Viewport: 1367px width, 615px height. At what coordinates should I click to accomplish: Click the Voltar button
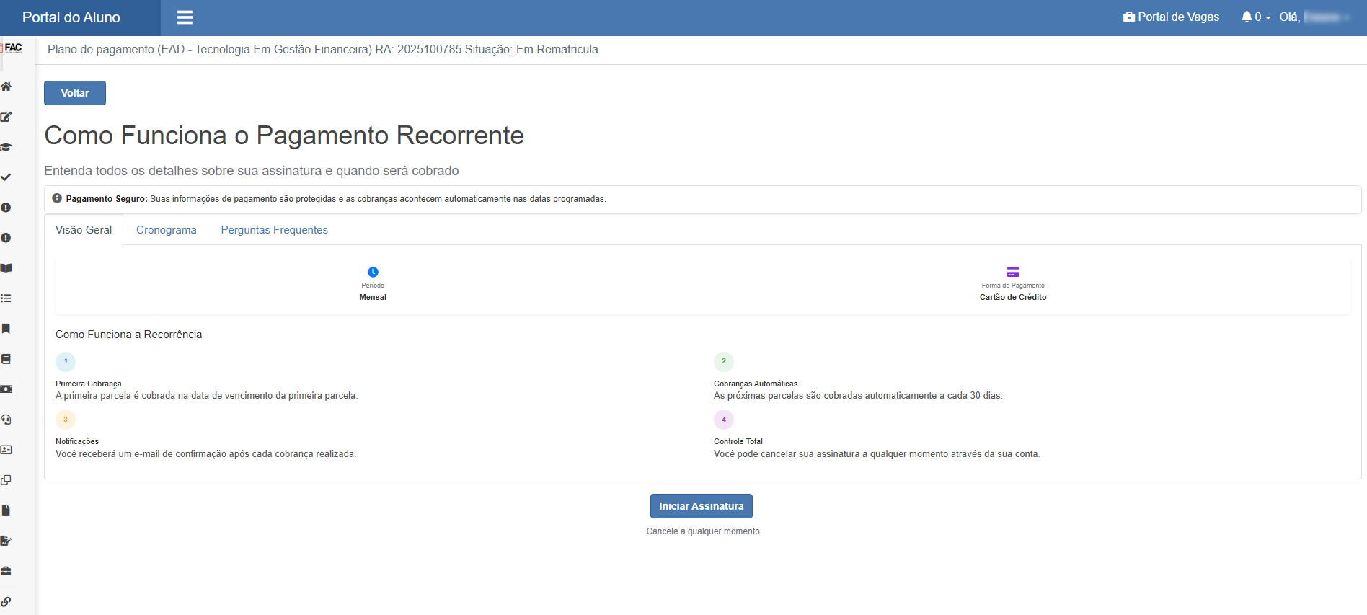75,93
